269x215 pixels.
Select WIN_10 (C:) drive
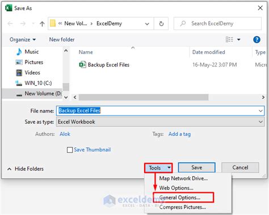[38, 83]
